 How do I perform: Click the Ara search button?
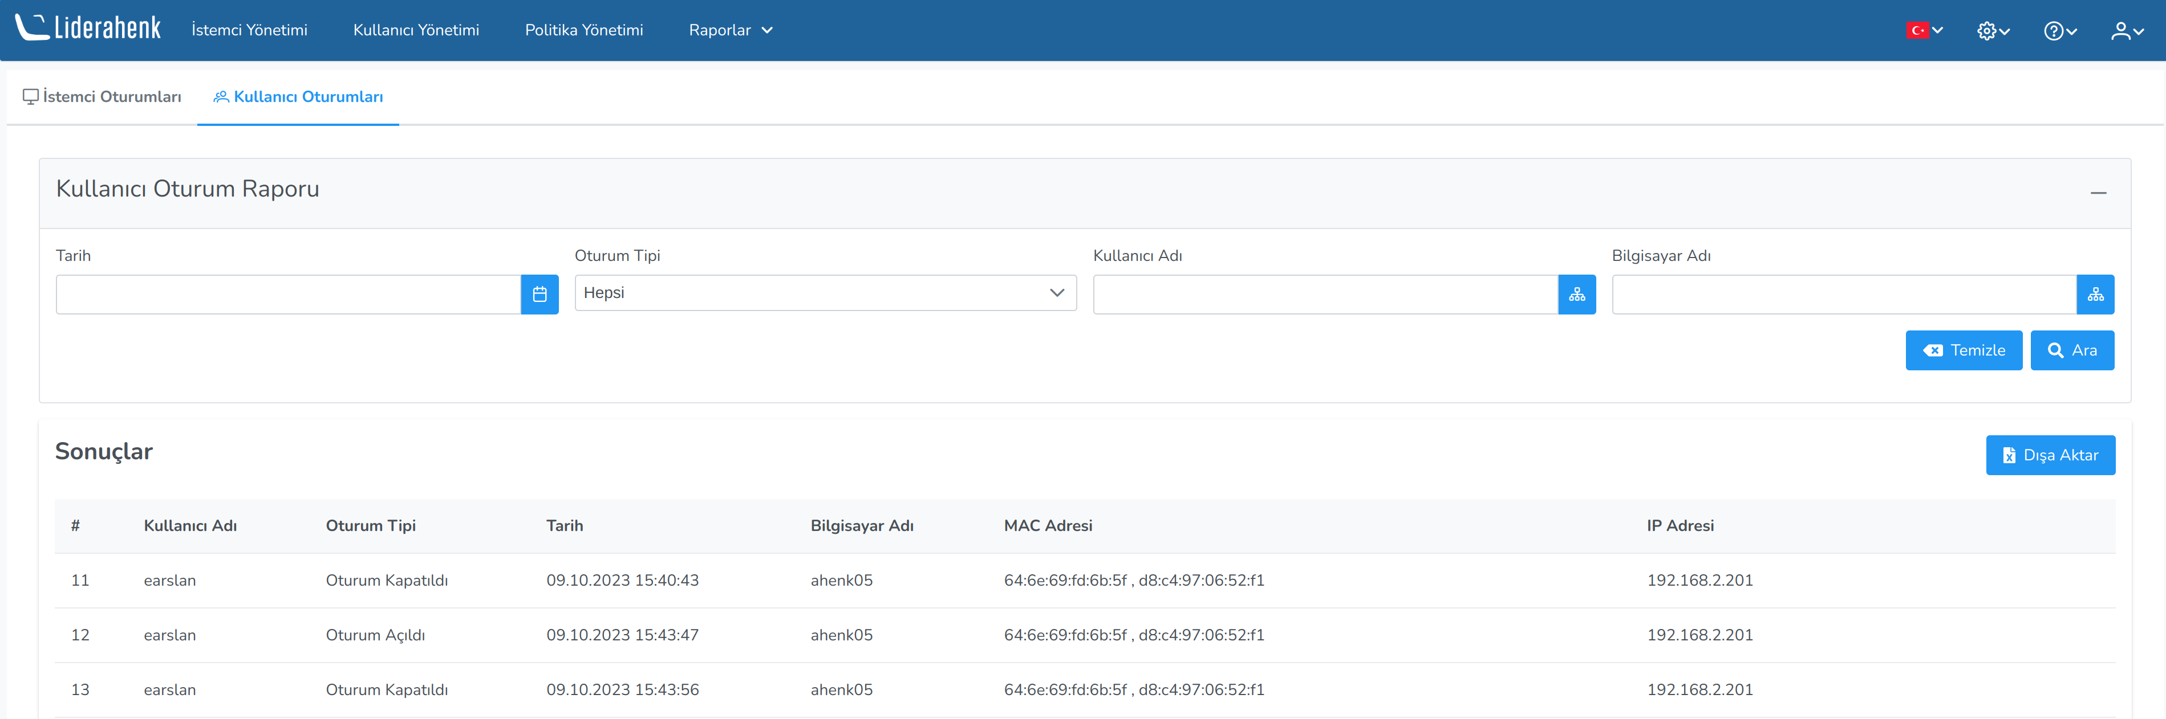[2071, 350]
